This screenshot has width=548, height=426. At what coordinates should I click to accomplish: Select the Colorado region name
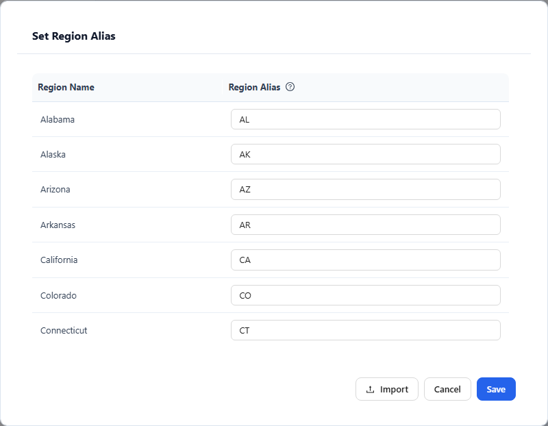click(x=58, y=295)
